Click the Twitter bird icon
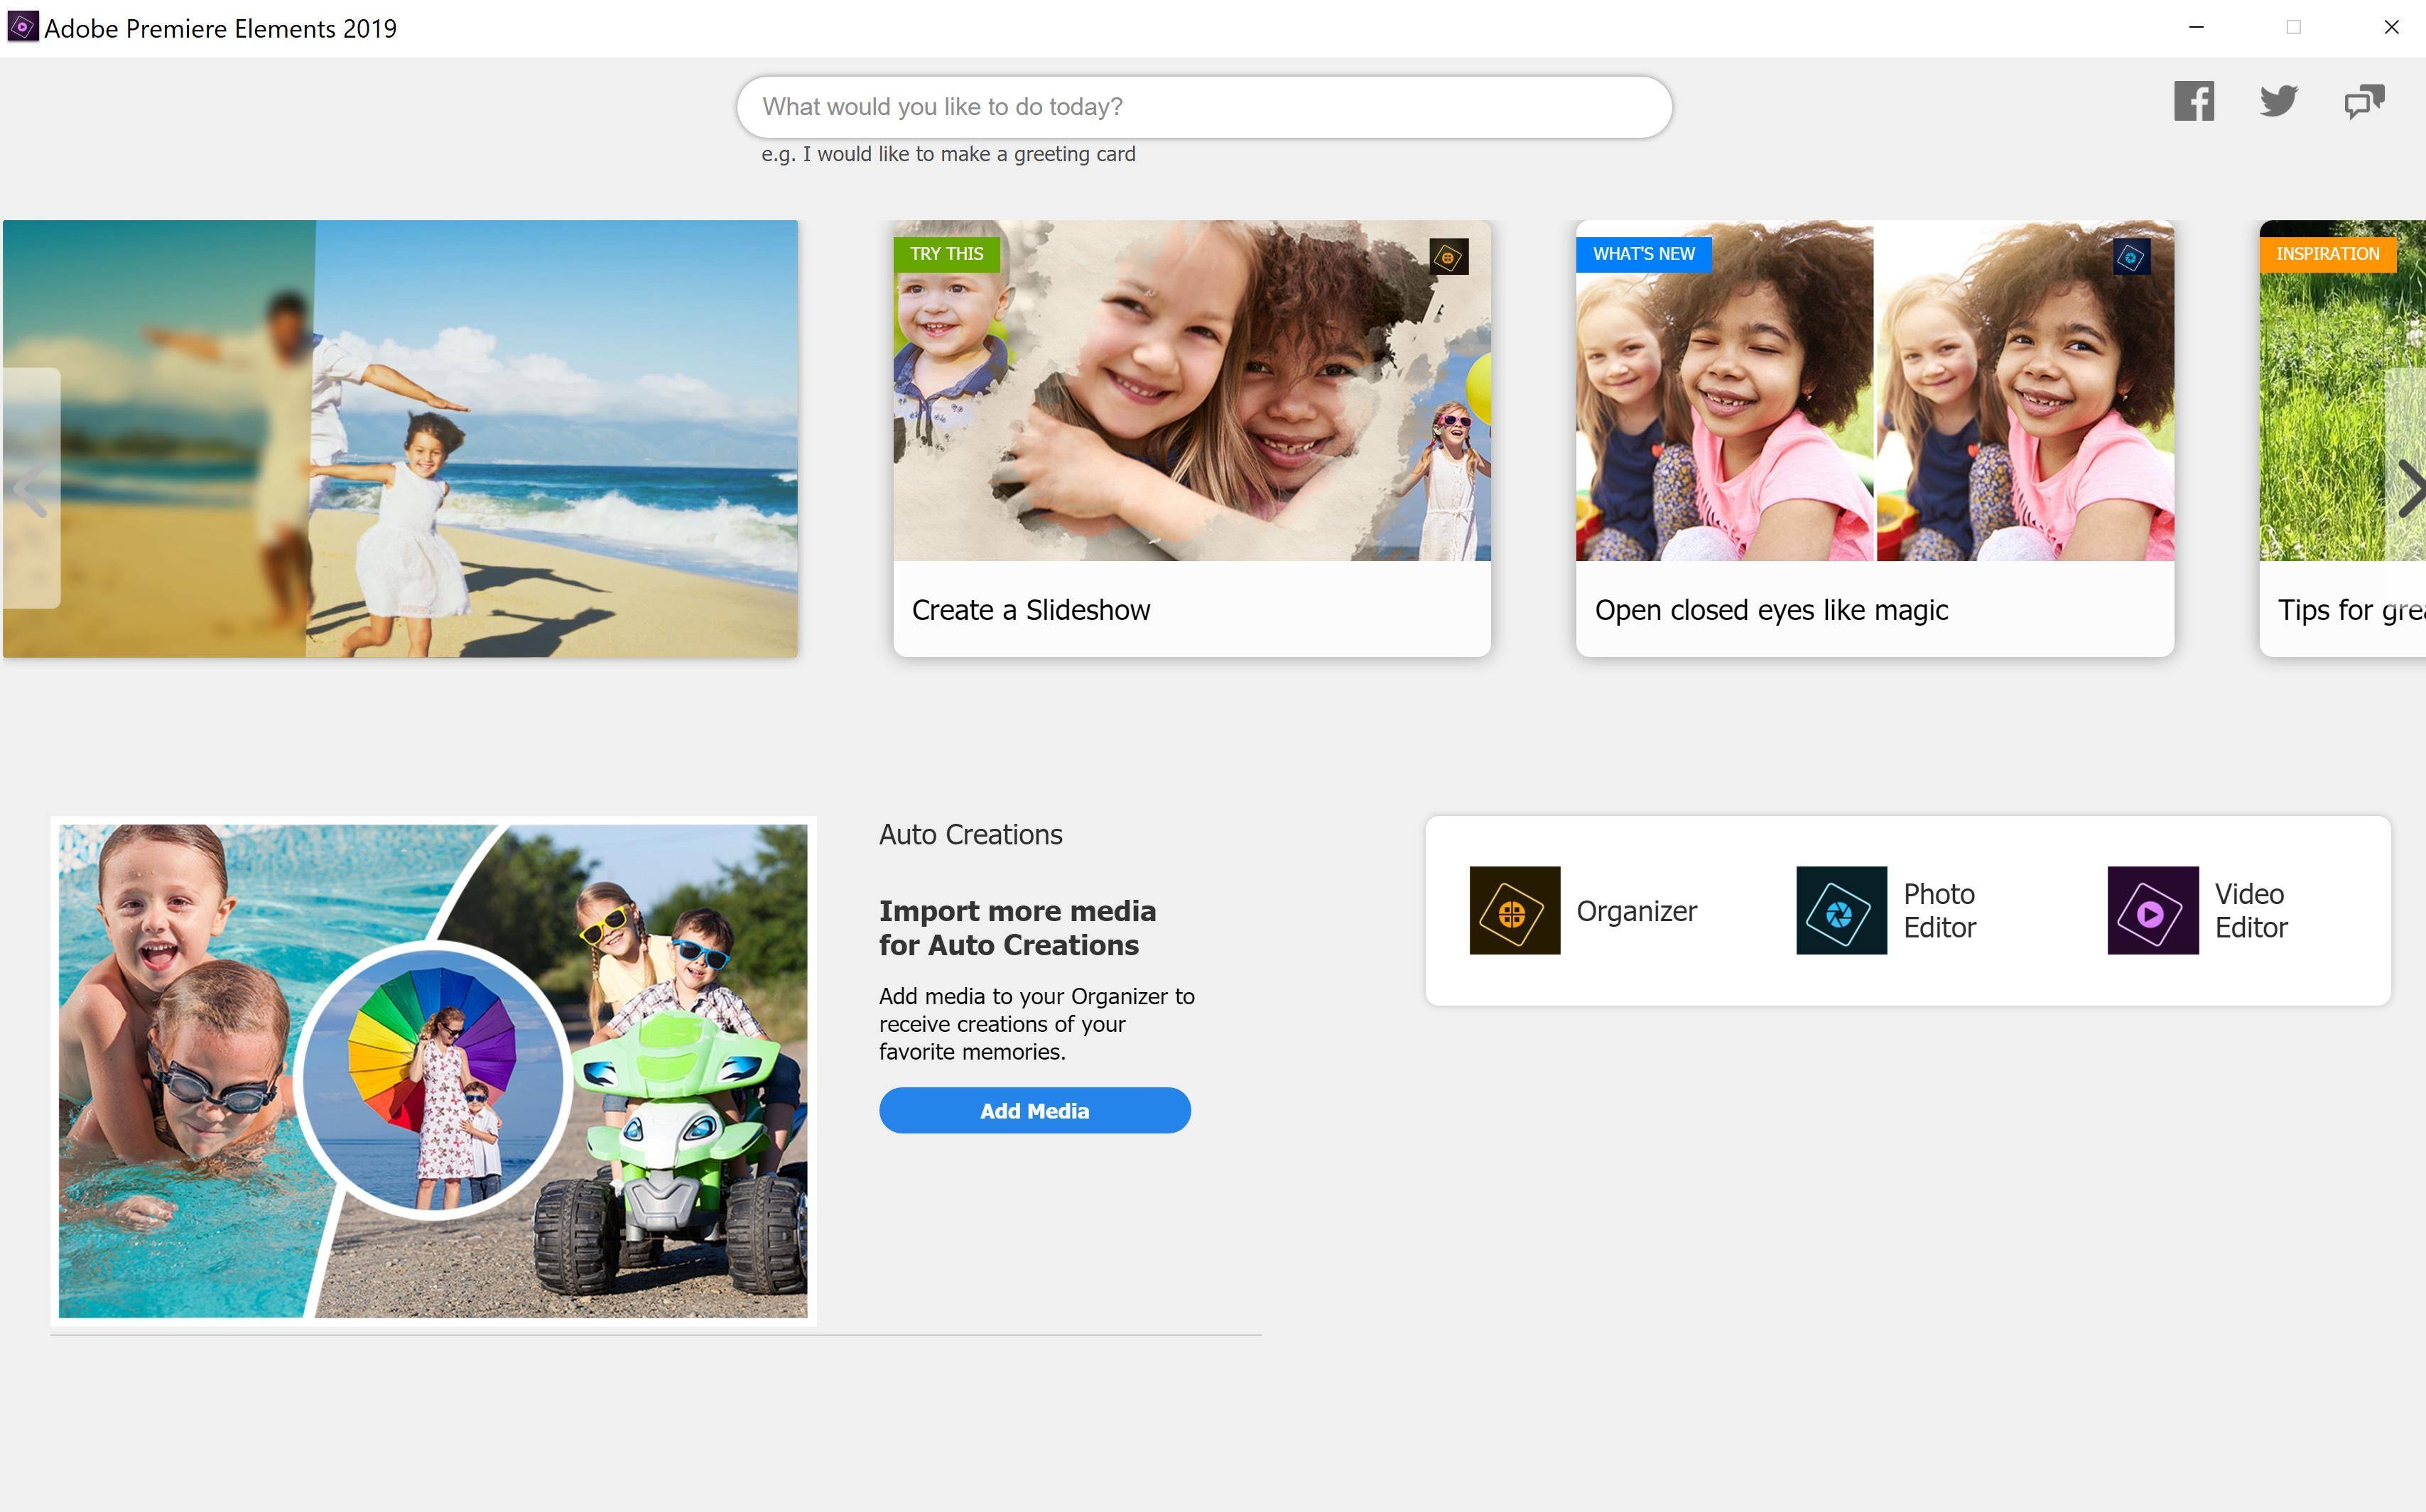Image resolution: width=2426 pixels, height=1512 pixels. click(2278, 101)
